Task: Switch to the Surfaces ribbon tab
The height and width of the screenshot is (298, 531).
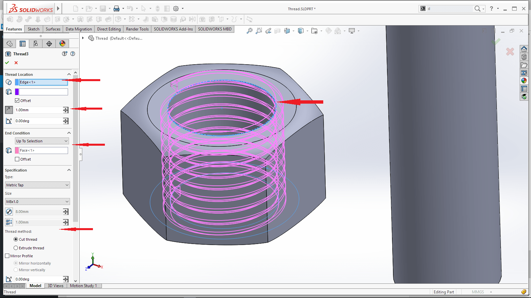Action: (53, 29)
